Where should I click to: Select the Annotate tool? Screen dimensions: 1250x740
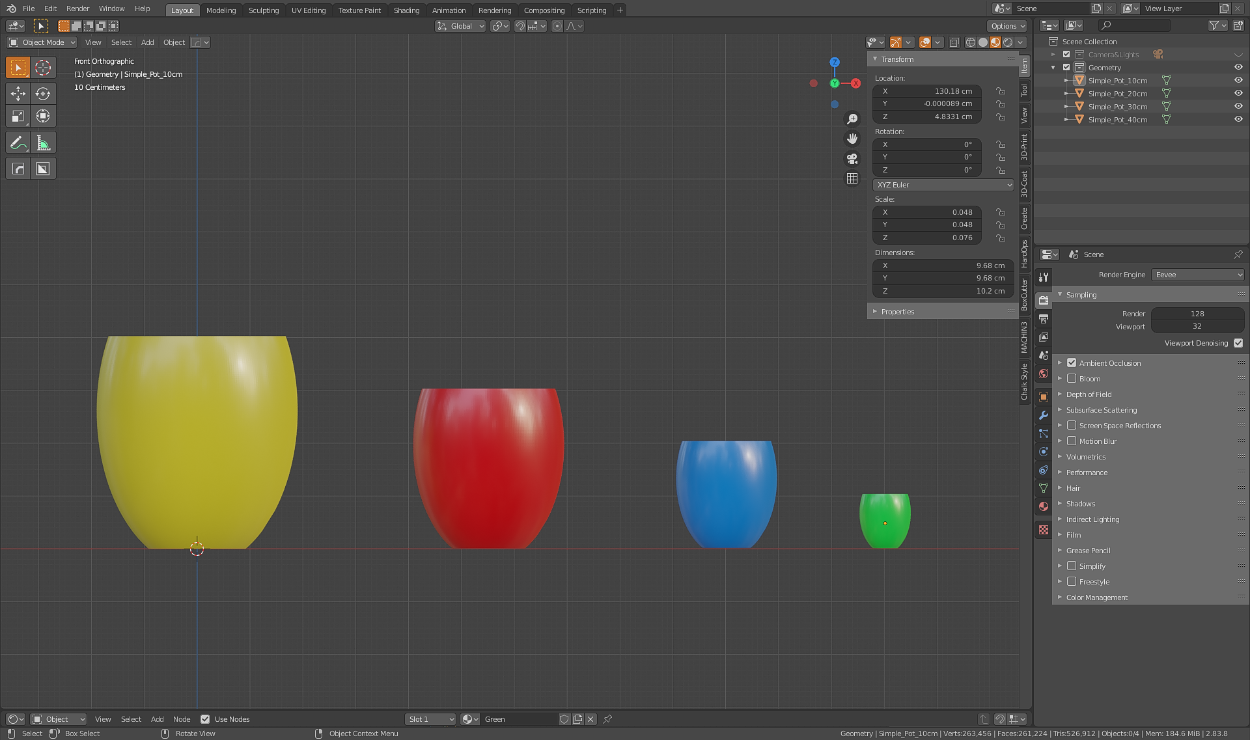[18, 143]
